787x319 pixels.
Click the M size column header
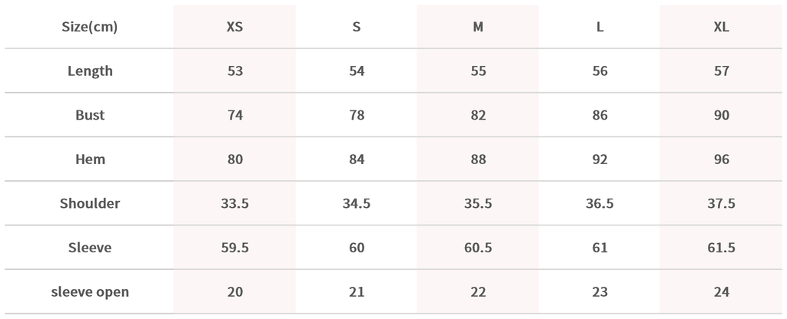(478, 27)
